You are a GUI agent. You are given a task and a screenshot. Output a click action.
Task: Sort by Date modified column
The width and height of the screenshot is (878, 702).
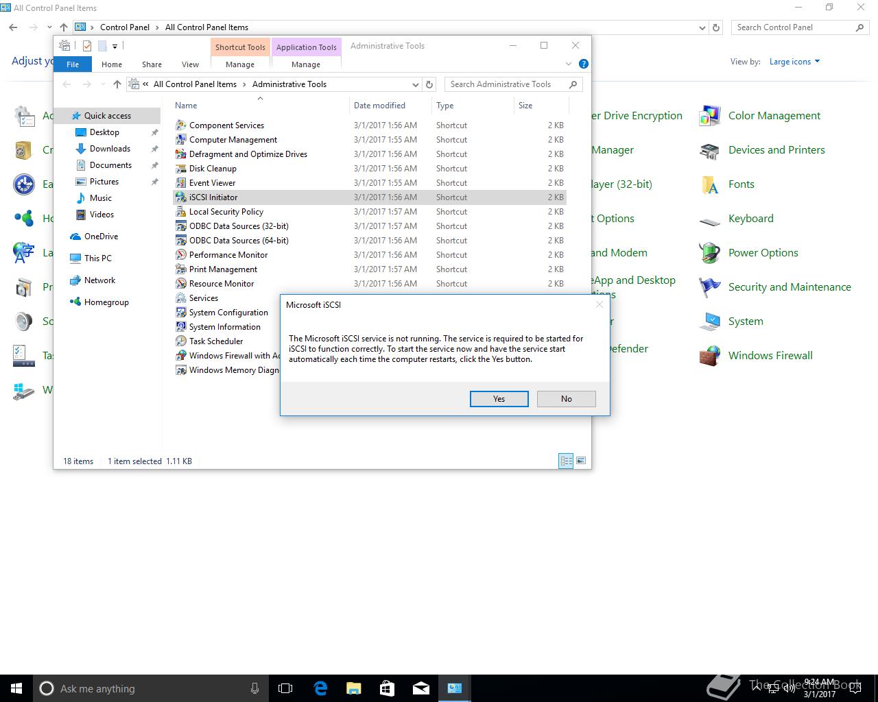(x=379, y=106)
